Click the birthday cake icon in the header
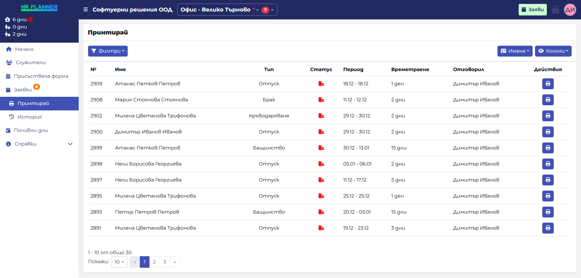This screenshot has height=278, width=581. point(556,9)
